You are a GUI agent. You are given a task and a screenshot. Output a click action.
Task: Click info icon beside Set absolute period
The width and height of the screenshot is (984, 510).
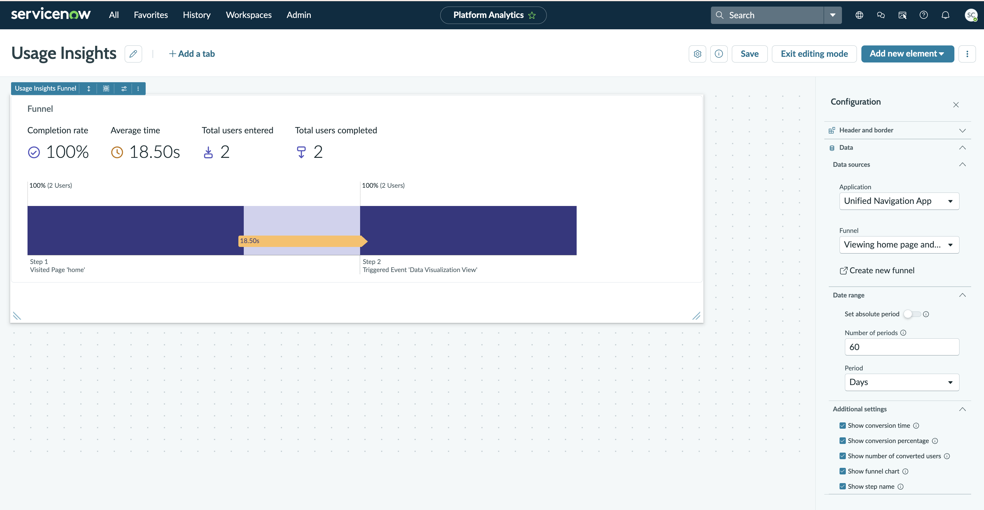click(926, 314)
